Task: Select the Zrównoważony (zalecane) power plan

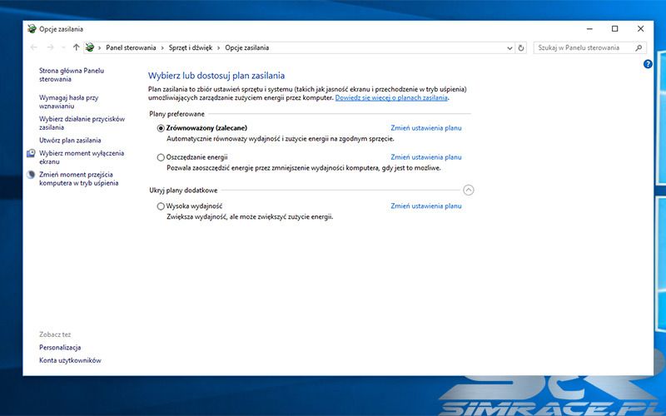Action: click(x=161, y=128)
